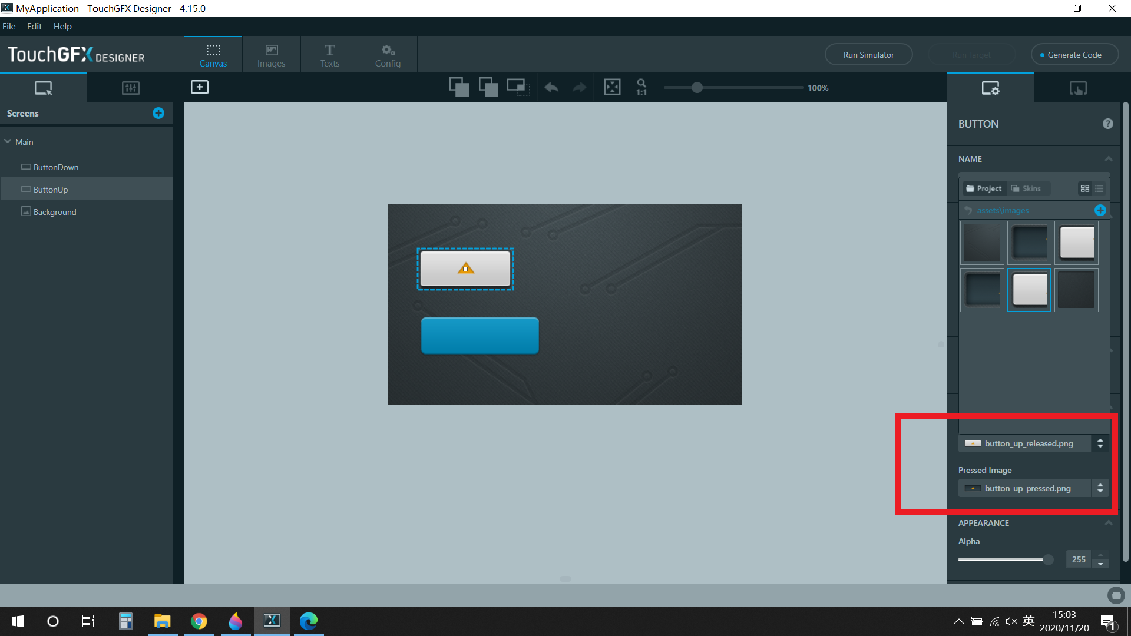Screen dimensions: 1131x636
Task: Adjust the canvas zoom slider
Action: 697,88
